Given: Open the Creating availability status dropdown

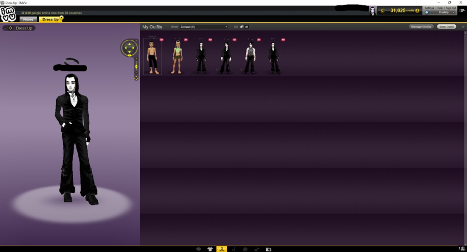Looking at the screenshot, I should click(440, 12).
